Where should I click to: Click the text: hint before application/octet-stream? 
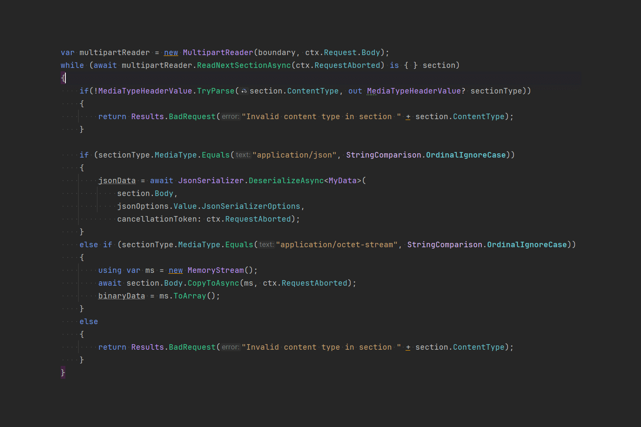click(x=266, y=244)
